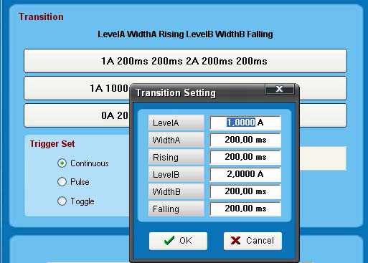Select the 1A 200ms 2A transition preset
Image resolution: width=368 pixels, height=263 pixels.
coord(185,61)
